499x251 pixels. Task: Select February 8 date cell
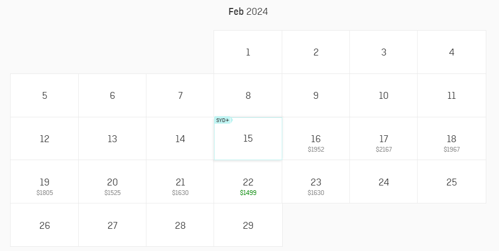(x=248, y=96)
